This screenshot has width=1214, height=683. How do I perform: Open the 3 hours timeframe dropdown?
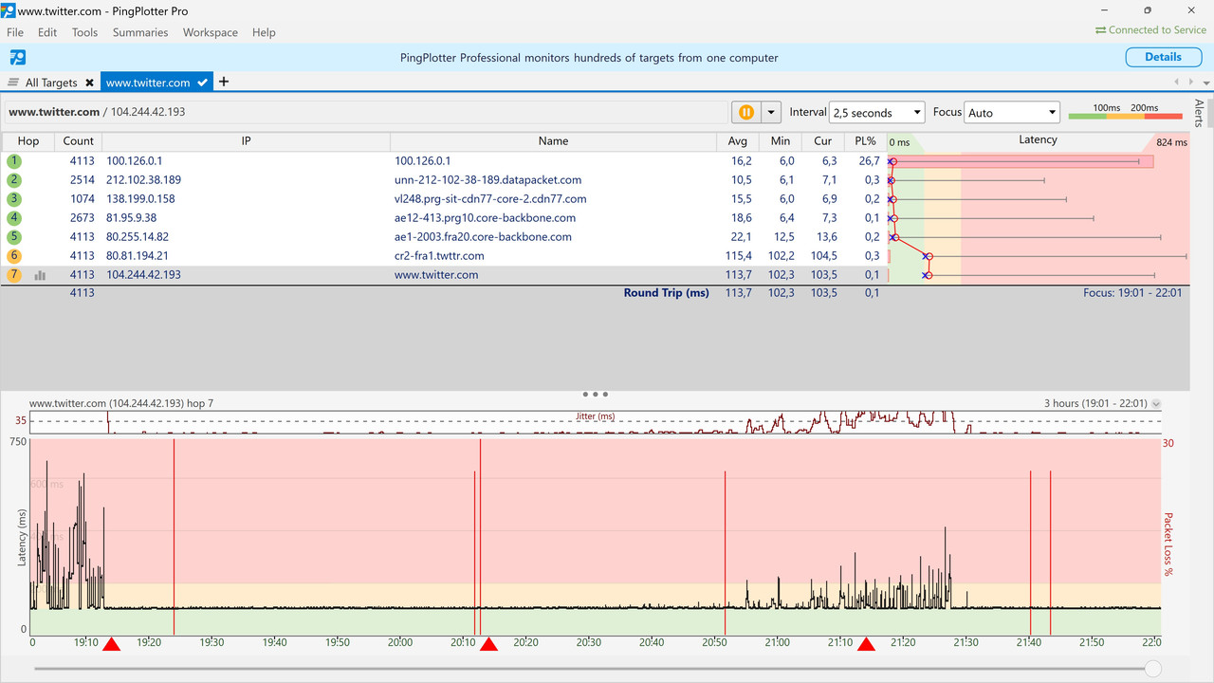1155,404
